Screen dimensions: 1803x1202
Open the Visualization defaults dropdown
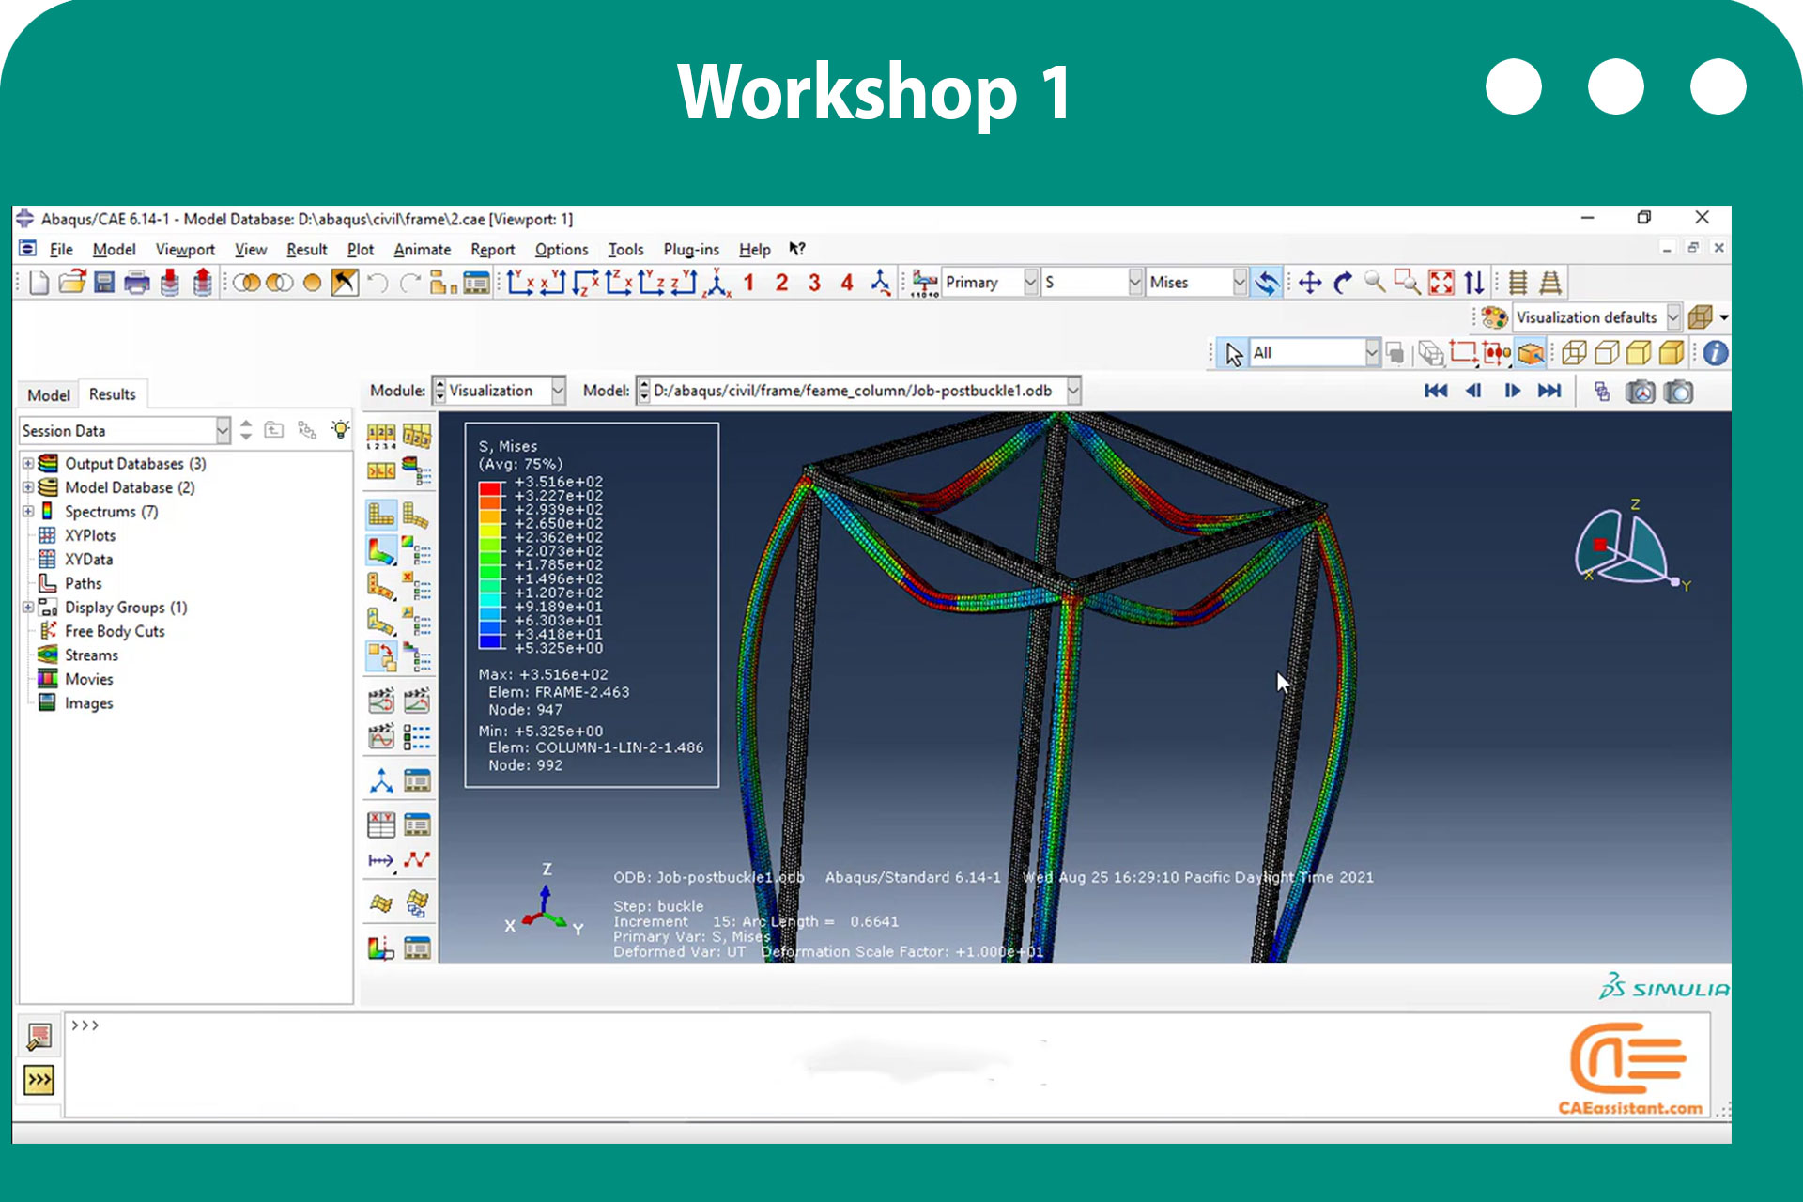tap(1596, 317)
